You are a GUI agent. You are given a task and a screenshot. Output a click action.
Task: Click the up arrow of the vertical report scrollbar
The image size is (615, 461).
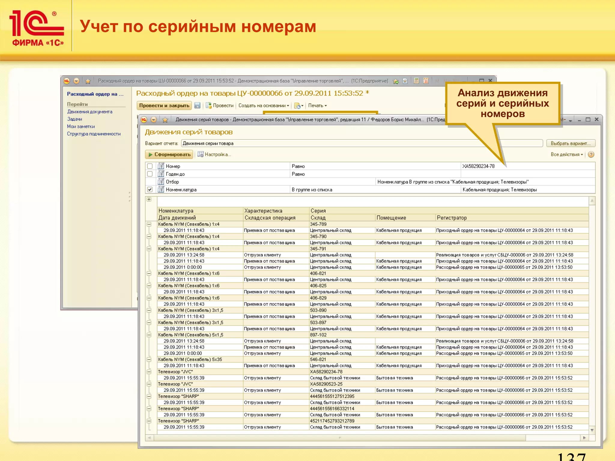point(592,200)
